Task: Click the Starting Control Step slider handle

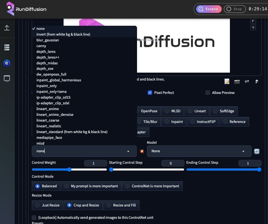Action: tap(111, 170)
